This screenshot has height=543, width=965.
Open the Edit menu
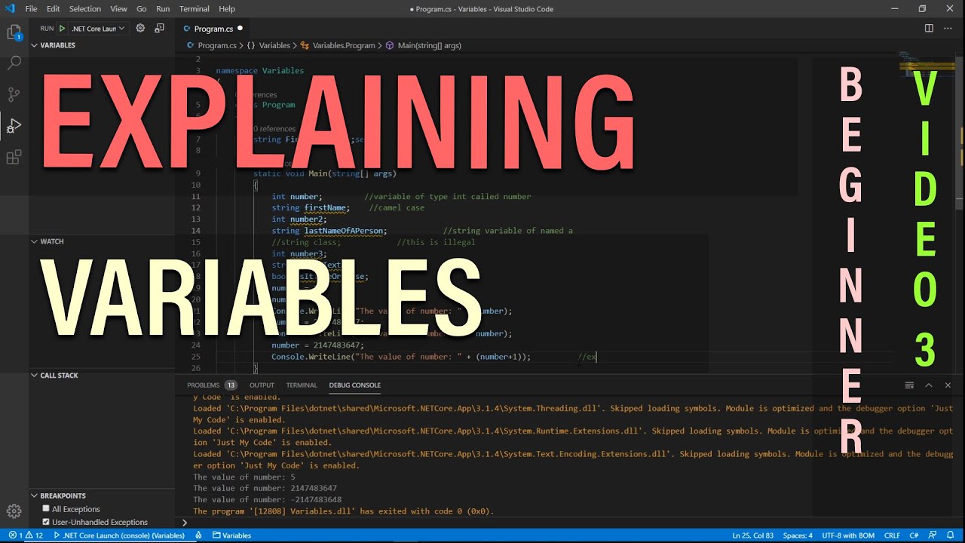[53, 9]
